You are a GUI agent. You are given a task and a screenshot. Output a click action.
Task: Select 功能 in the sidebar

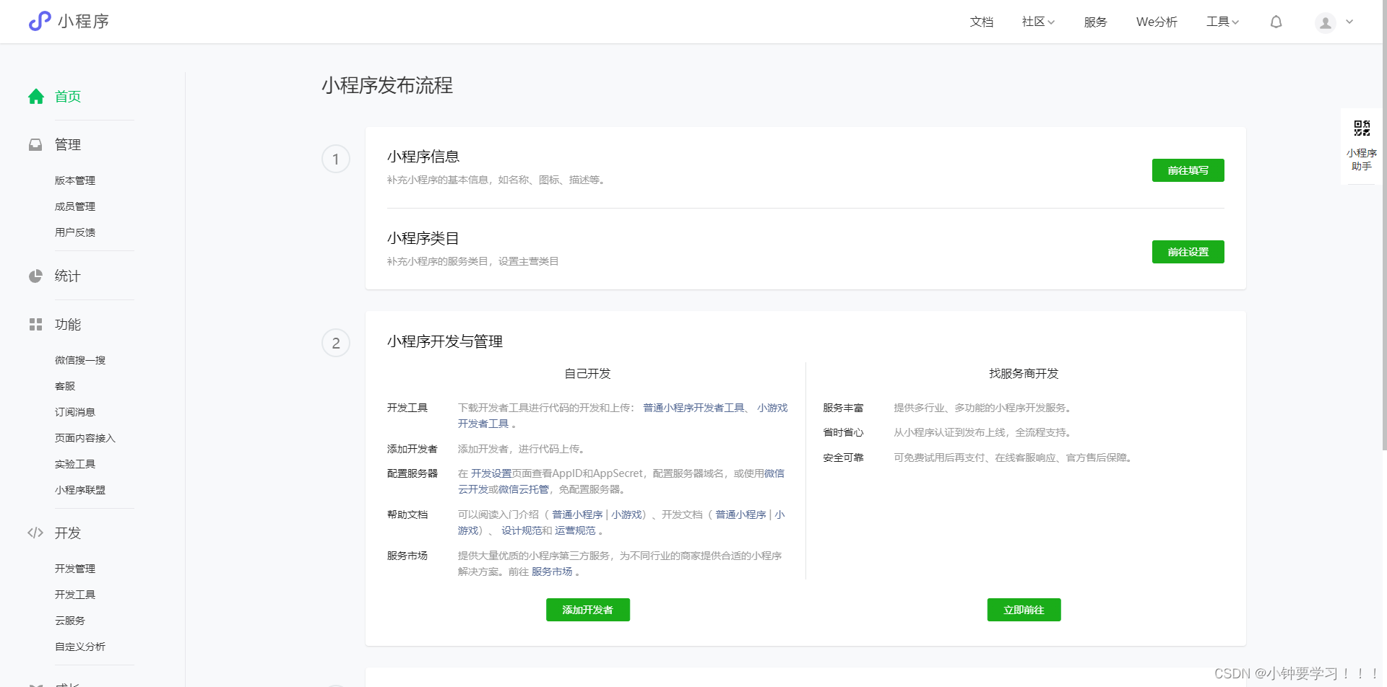tap(68, 324)
